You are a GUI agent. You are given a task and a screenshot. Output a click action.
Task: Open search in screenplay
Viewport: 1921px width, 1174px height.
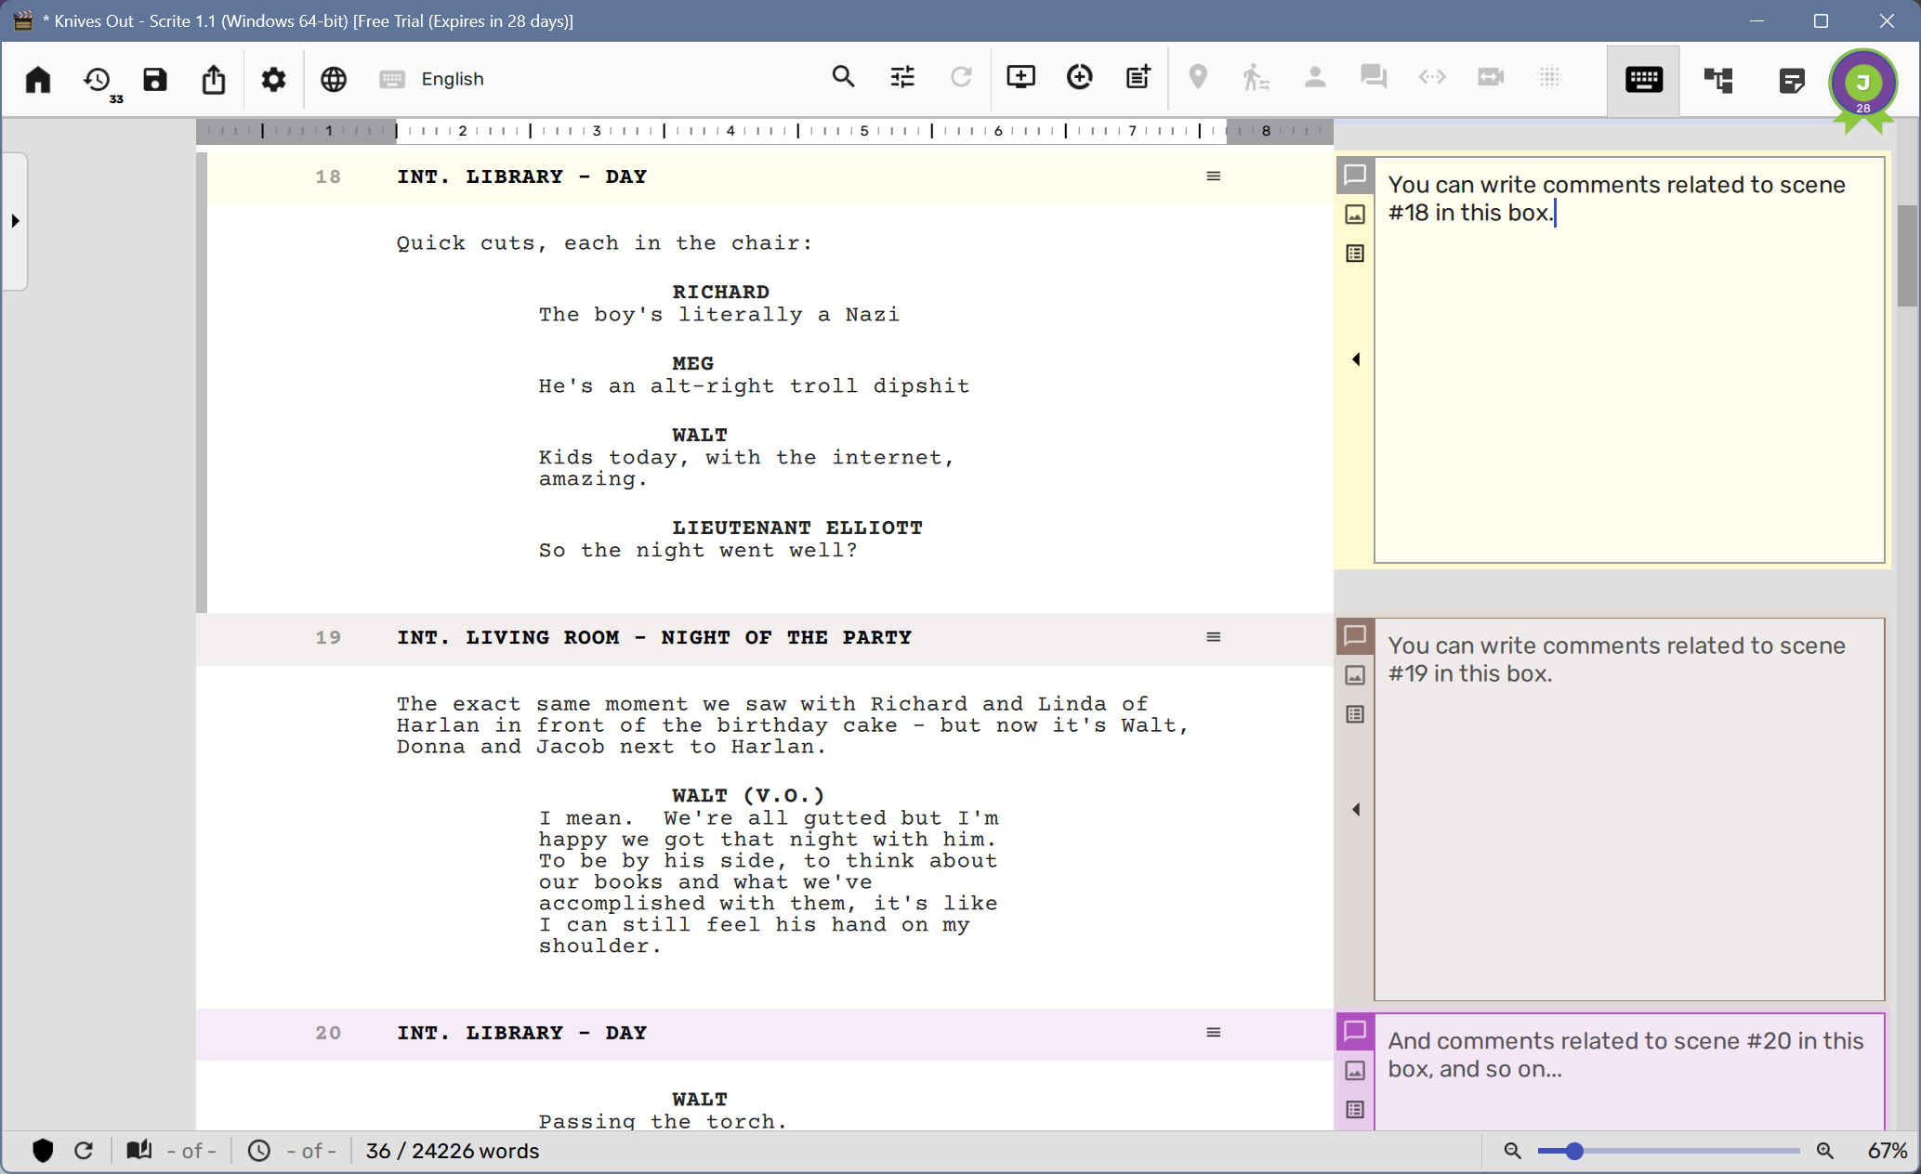pyautogui.click(x=843, y=76)
